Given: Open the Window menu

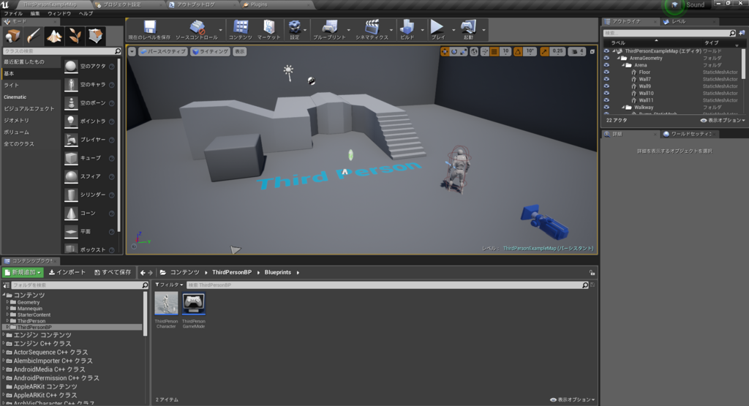Looking at the screenshot, I should (x=59, y=14).
